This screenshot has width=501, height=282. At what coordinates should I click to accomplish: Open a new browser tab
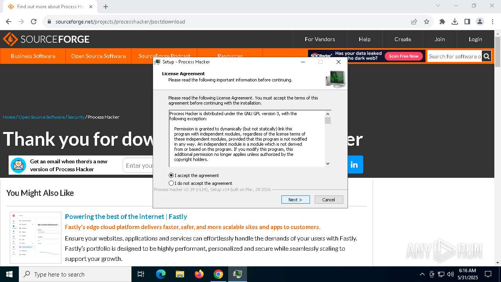(106, 7)
